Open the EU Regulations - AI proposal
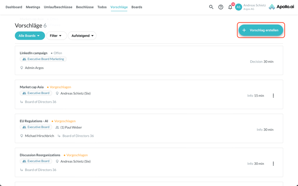This screenshot has width=298, height=186. tap(34, 121)
